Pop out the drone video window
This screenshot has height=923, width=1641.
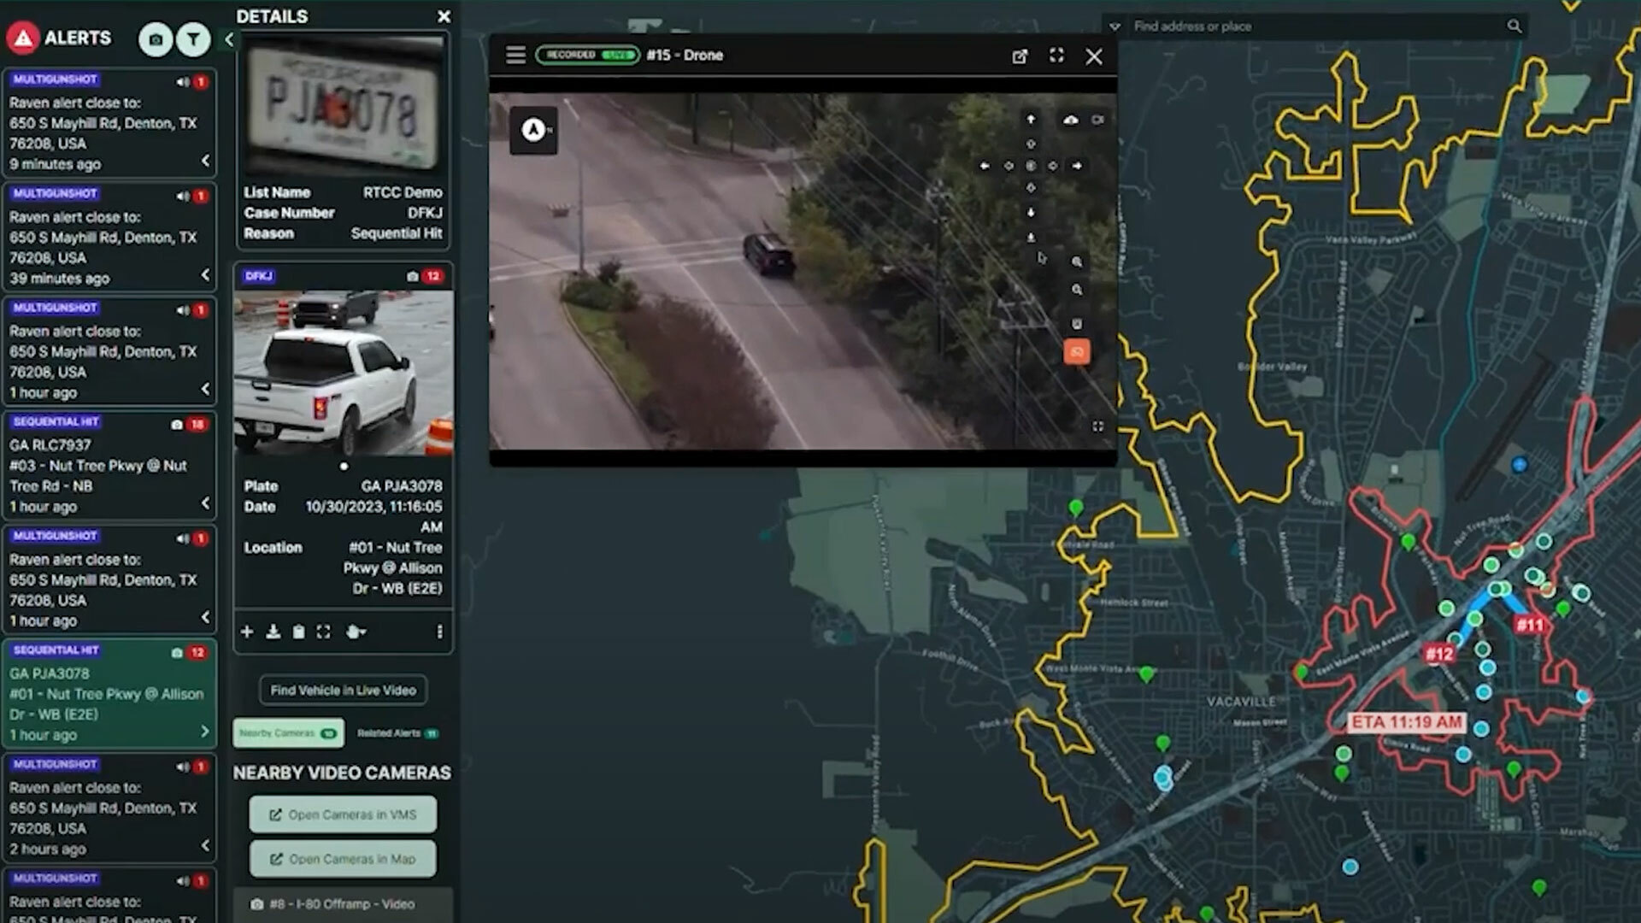click(x=1020, y=56)
